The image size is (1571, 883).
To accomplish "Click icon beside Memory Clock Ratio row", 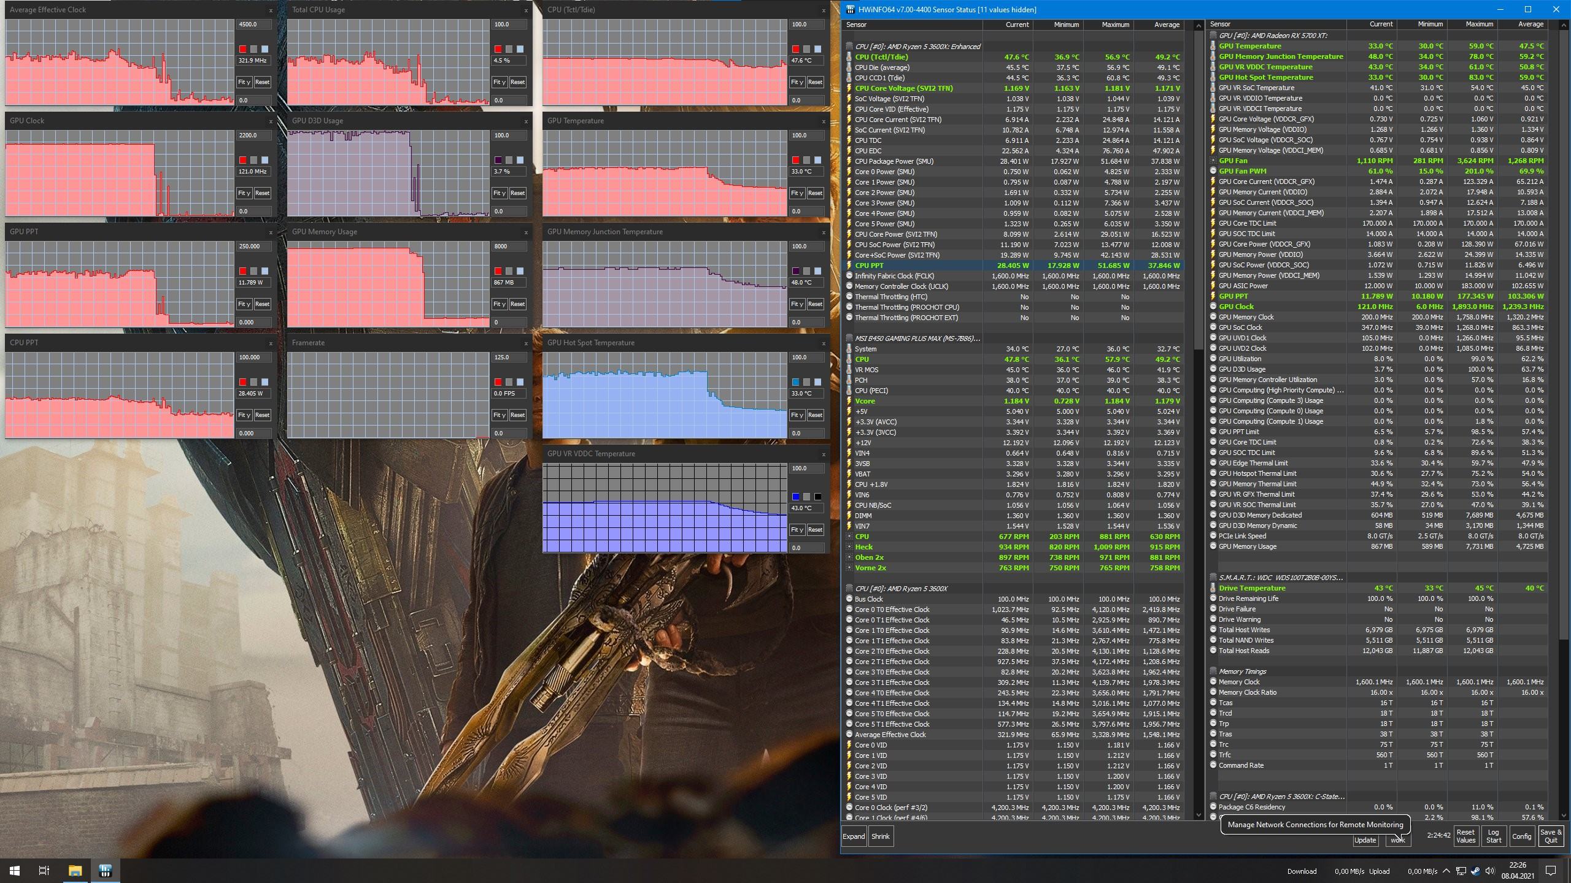I will point(1213,692).
